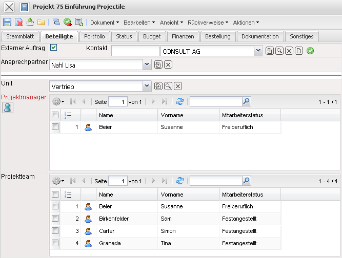Open the Aktionen menu
Viewport: 342px width, 258px height.
click(246, 23)
